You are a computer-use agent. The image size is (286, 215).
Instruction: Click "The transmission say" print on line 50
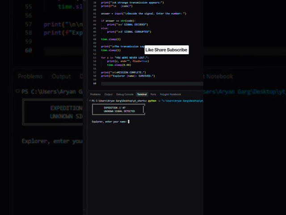[123, 47]
